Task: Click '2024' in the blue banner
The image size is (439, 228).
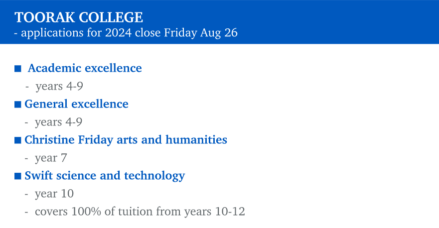Action: pos(119,33)
